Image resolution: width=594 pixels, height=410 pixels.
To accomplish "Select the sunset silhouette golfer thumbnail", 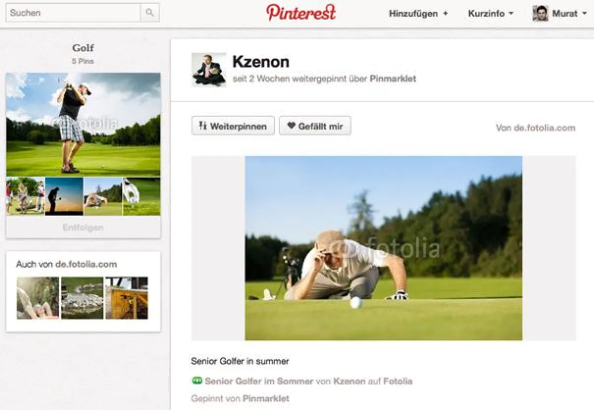I will pos(64,196).
